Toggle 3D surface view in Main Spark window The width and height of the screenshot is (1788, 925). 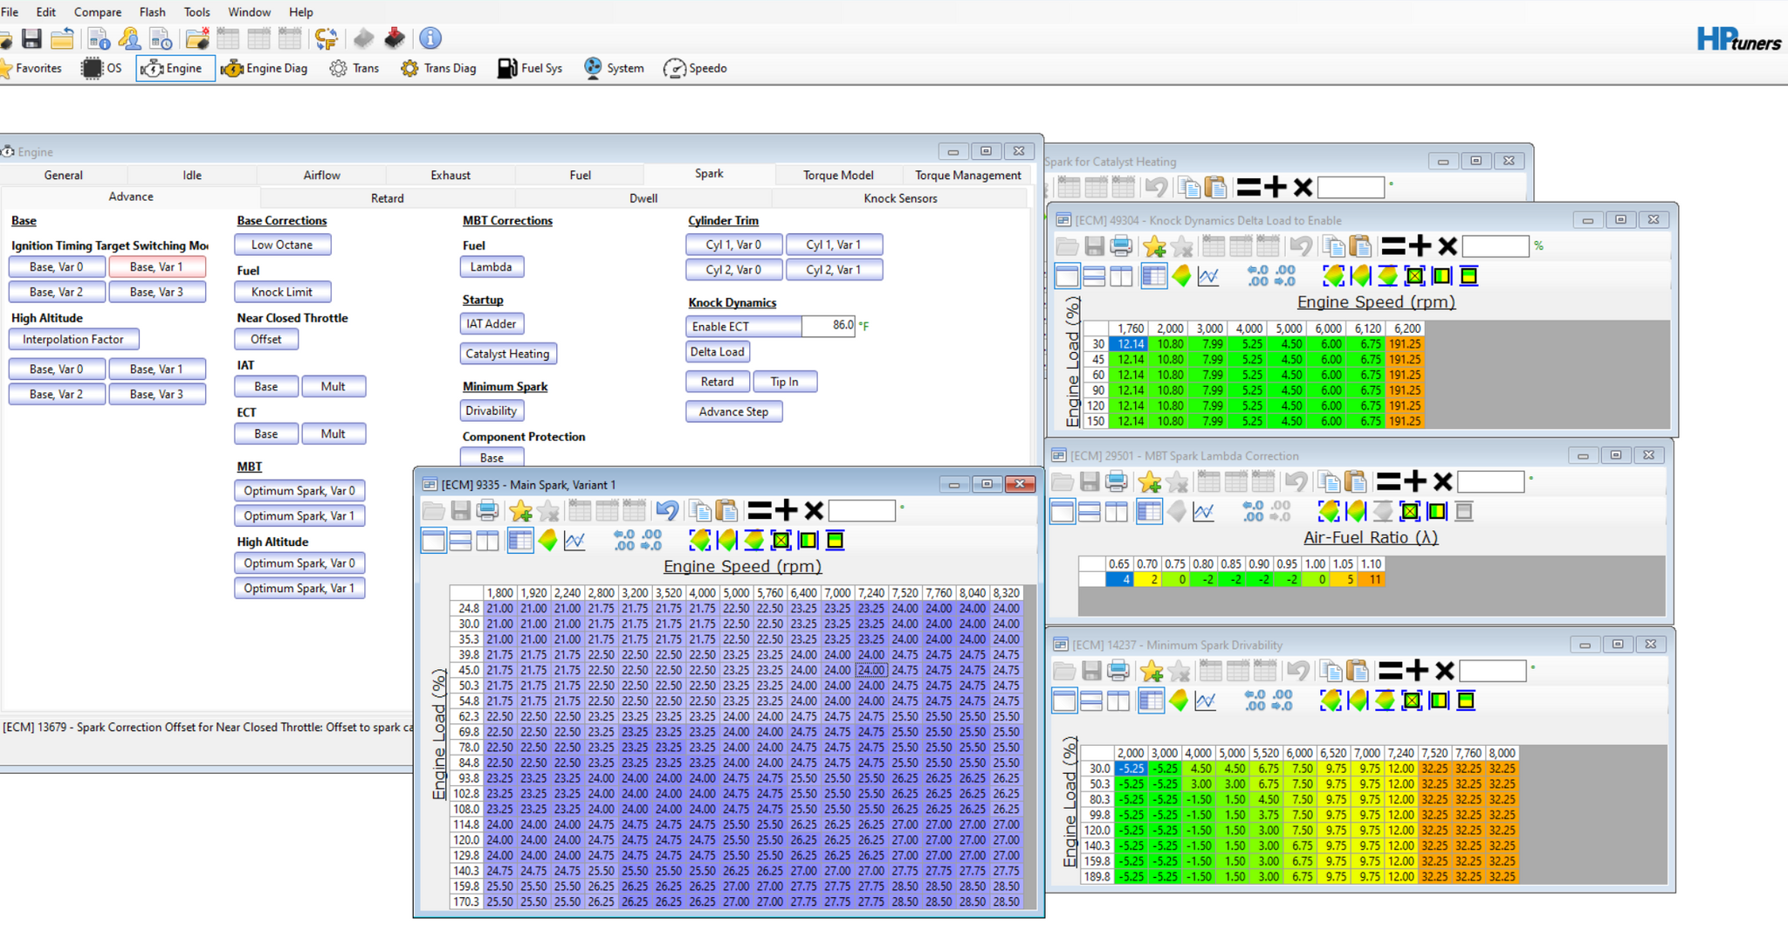547,541
